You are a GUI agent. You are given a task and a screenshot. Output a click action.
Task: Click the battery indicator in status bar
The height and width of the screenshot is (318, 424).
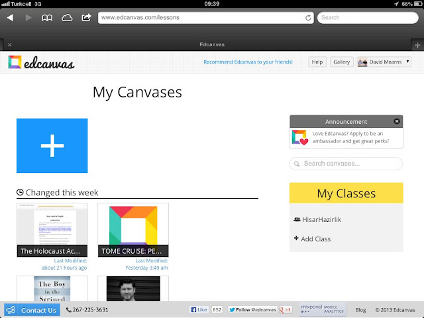coord(418,4)
